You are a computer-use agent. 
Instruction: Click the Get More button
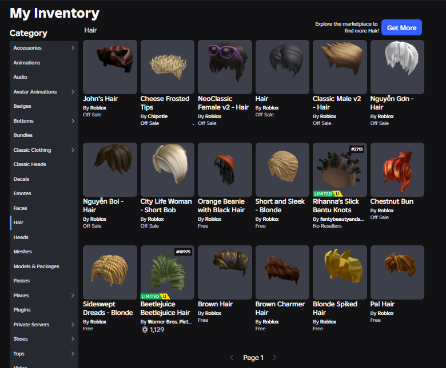click(401, 27)
